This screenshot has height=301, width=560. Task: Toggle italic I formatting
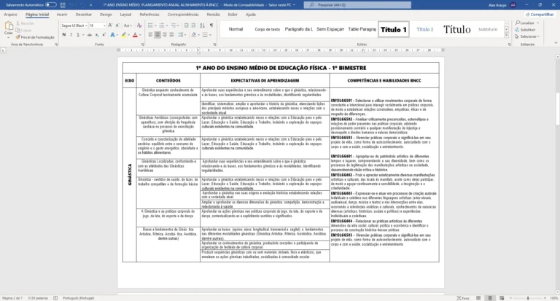pyautogui.click(x=71, y=35)
